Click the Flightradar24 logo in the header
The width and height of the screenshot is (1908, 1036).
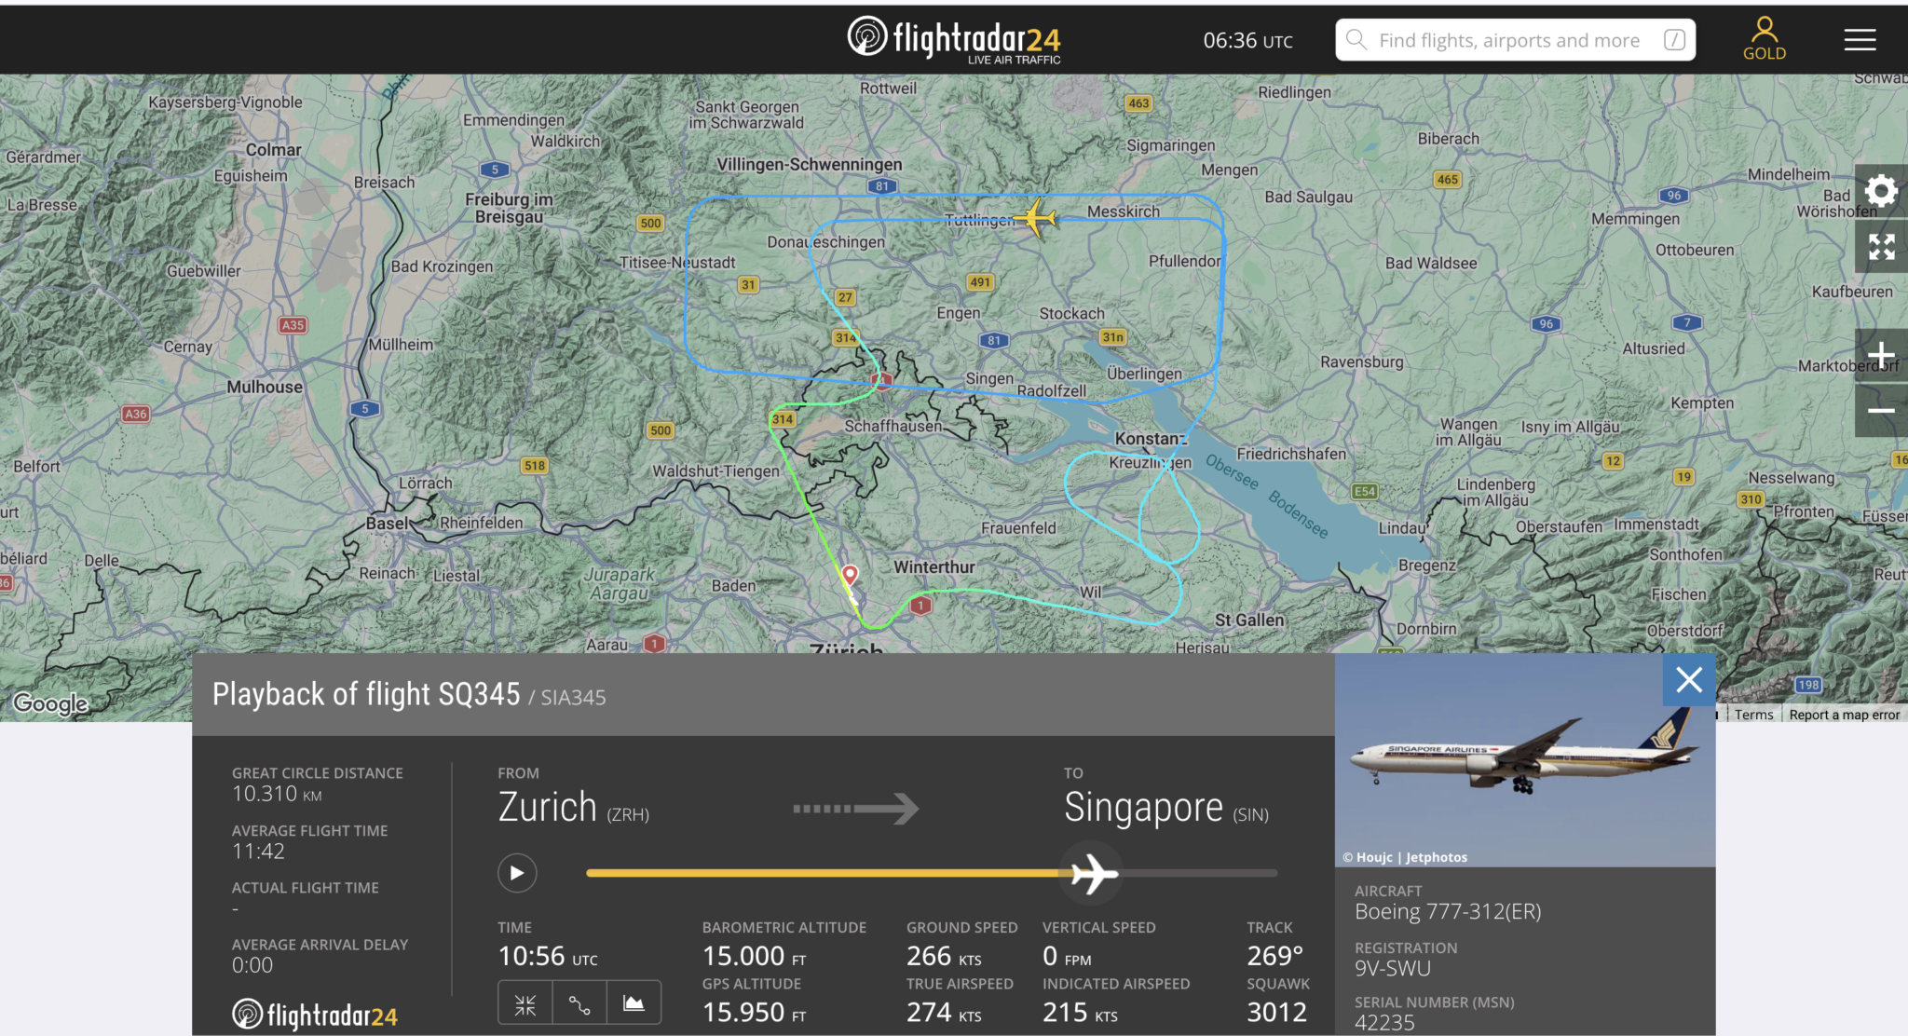coord(954,40)
